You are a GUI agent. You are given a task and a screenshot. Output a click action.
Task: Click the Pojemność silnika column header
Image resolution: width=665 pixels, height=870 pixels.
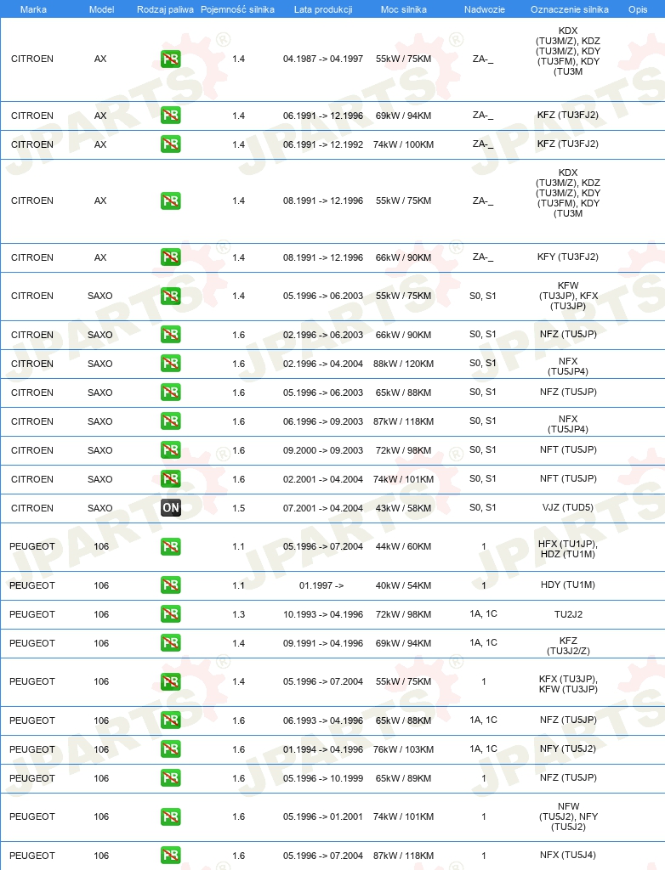pyautogui.click(x=238, y=9)
